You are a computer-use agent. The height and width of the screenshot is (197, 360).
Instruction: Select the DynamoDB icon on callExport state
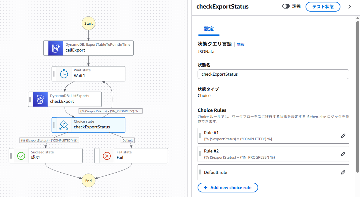click(55, 48)
